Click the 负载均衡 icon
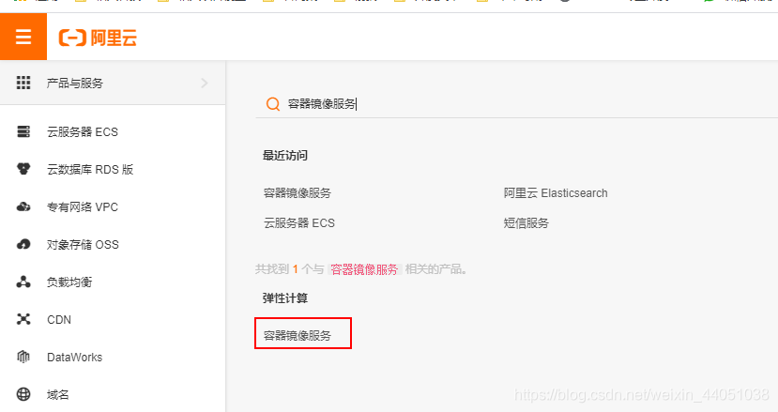The width and height of the screenshot is (778, 412). pos(23,282)
